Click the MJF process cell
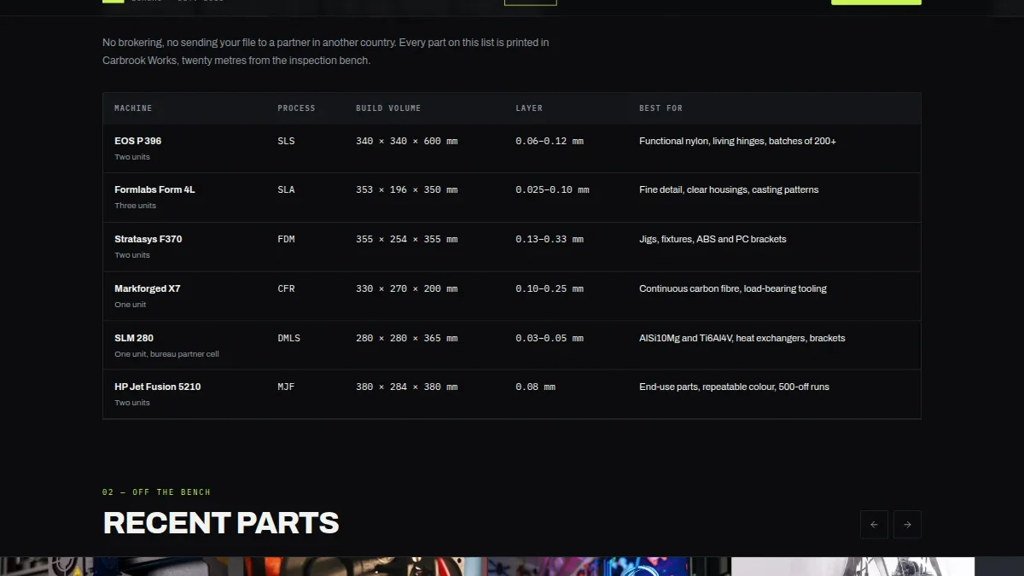The height and width of the screenshot is (576, 1024). pos(286,387)
